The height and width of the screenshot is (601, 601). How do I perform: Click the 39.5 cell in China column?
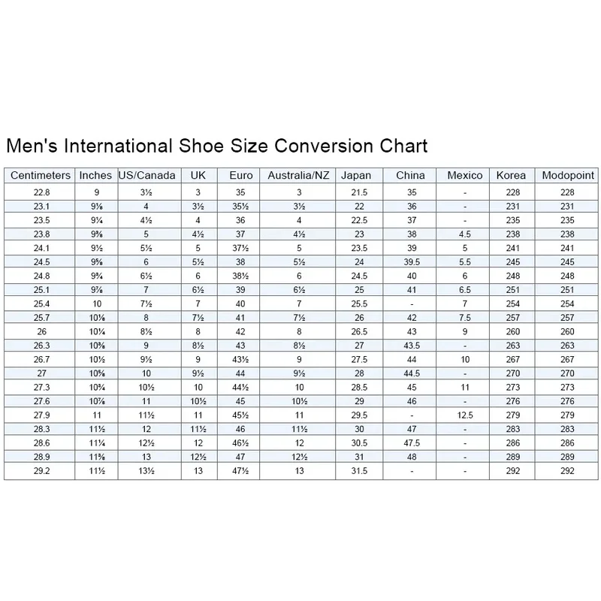(x=411, y=261)
